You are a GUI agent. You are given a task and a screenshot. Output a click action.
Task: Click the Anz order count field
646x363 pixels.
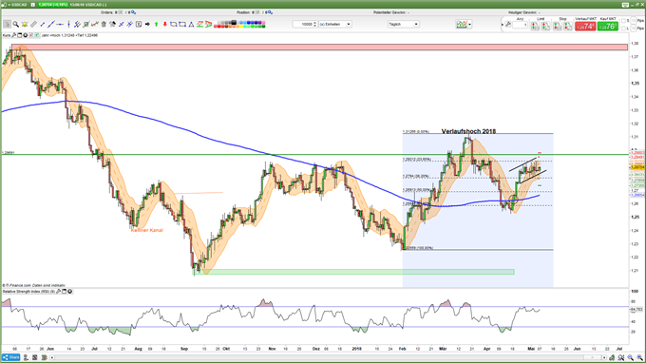520,25
